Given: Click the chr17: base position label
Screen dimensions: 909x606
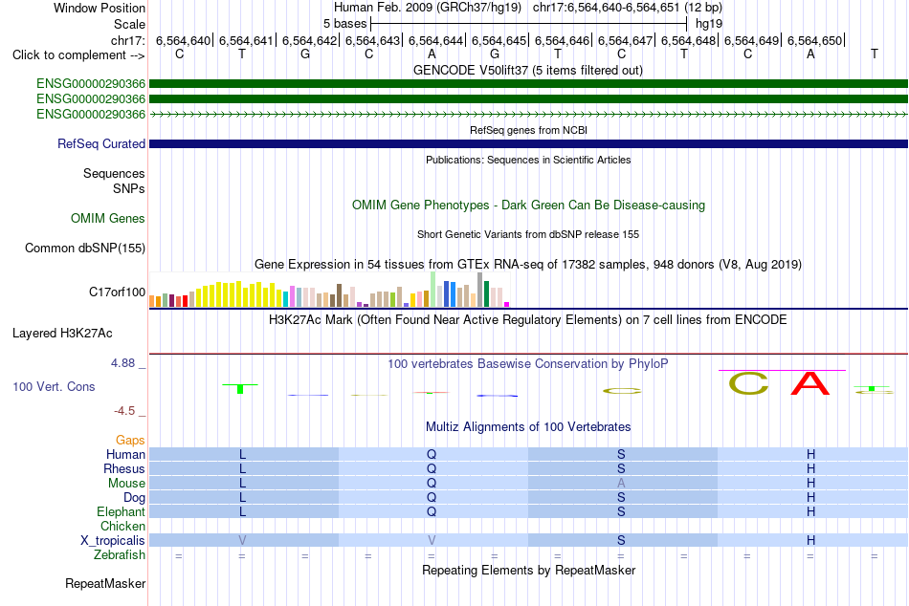Looking at the screenshot, I should [x=127, y=40].
